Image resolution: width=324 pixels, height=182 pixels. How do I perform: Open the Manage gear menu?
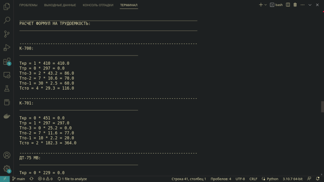(x=6, y=169)
